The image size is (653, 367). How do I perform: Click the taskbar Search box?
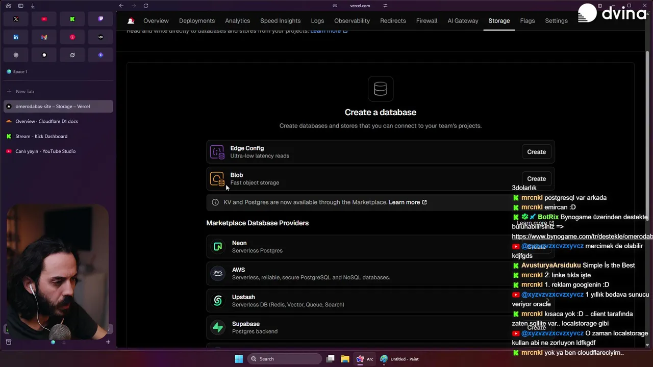[x=284, y=359]
